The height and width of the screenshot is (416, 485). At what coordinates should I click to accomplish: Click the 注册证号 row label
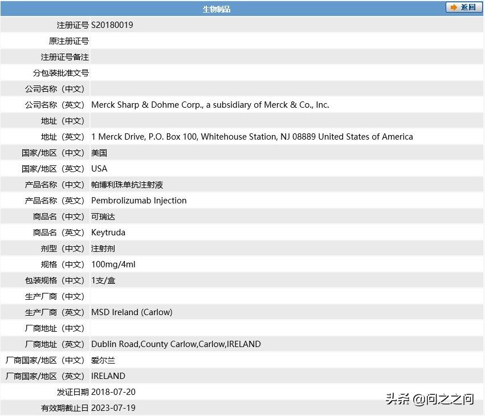[73, 25]
